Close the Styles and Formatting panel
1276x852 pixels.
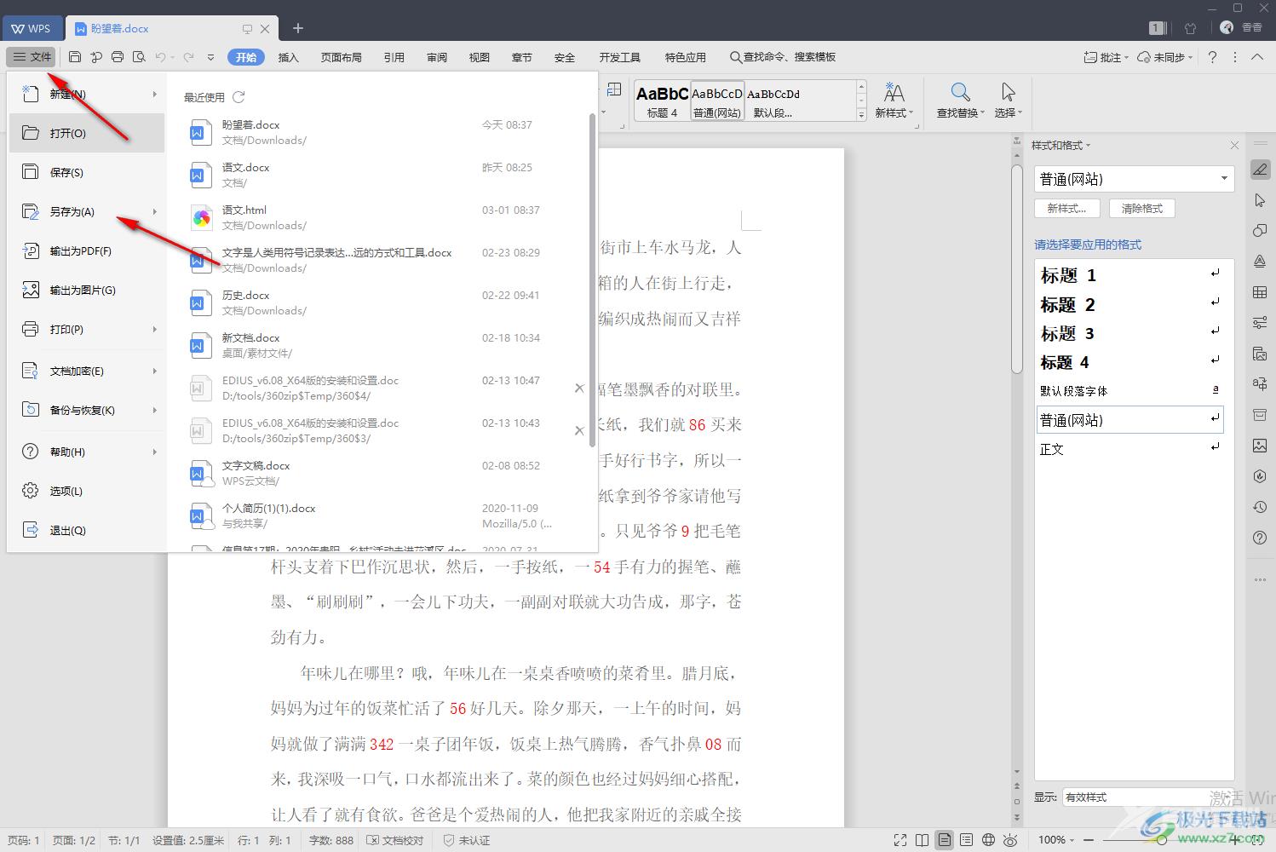[x=1234, y=146]
